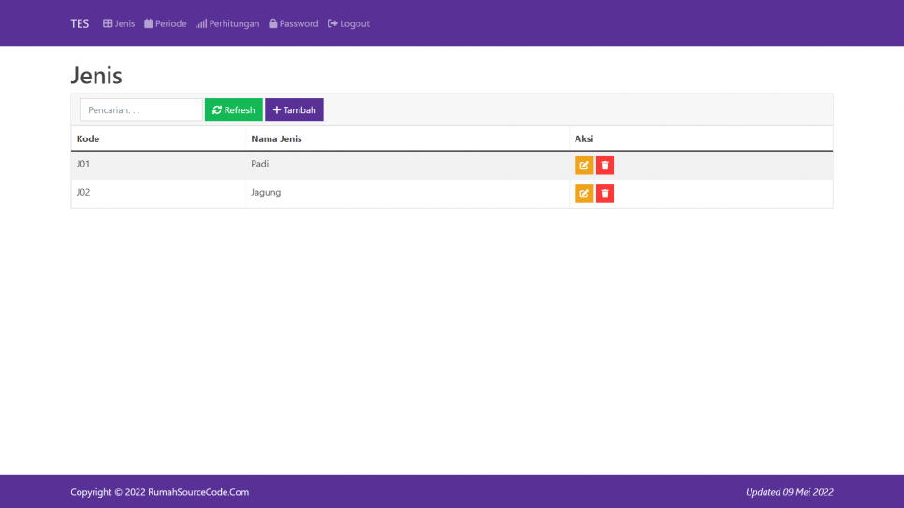Click the Aksi column header

coord(584,138)
